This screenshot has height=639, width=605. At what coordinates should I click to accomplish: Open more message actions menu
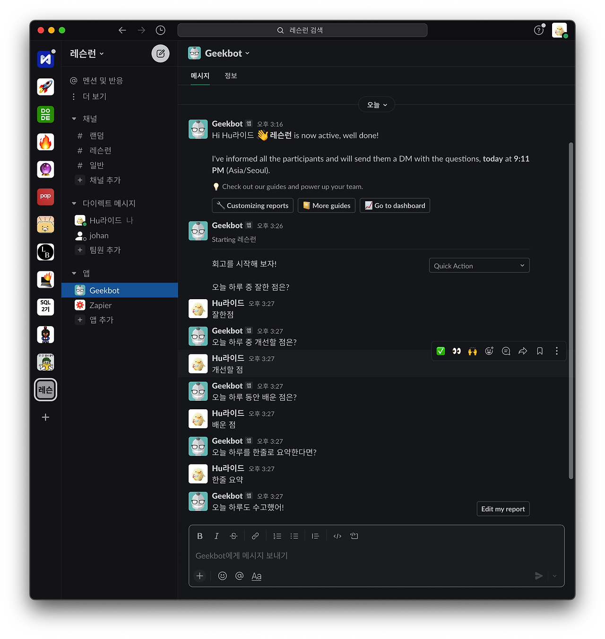(x=557, y=351)
